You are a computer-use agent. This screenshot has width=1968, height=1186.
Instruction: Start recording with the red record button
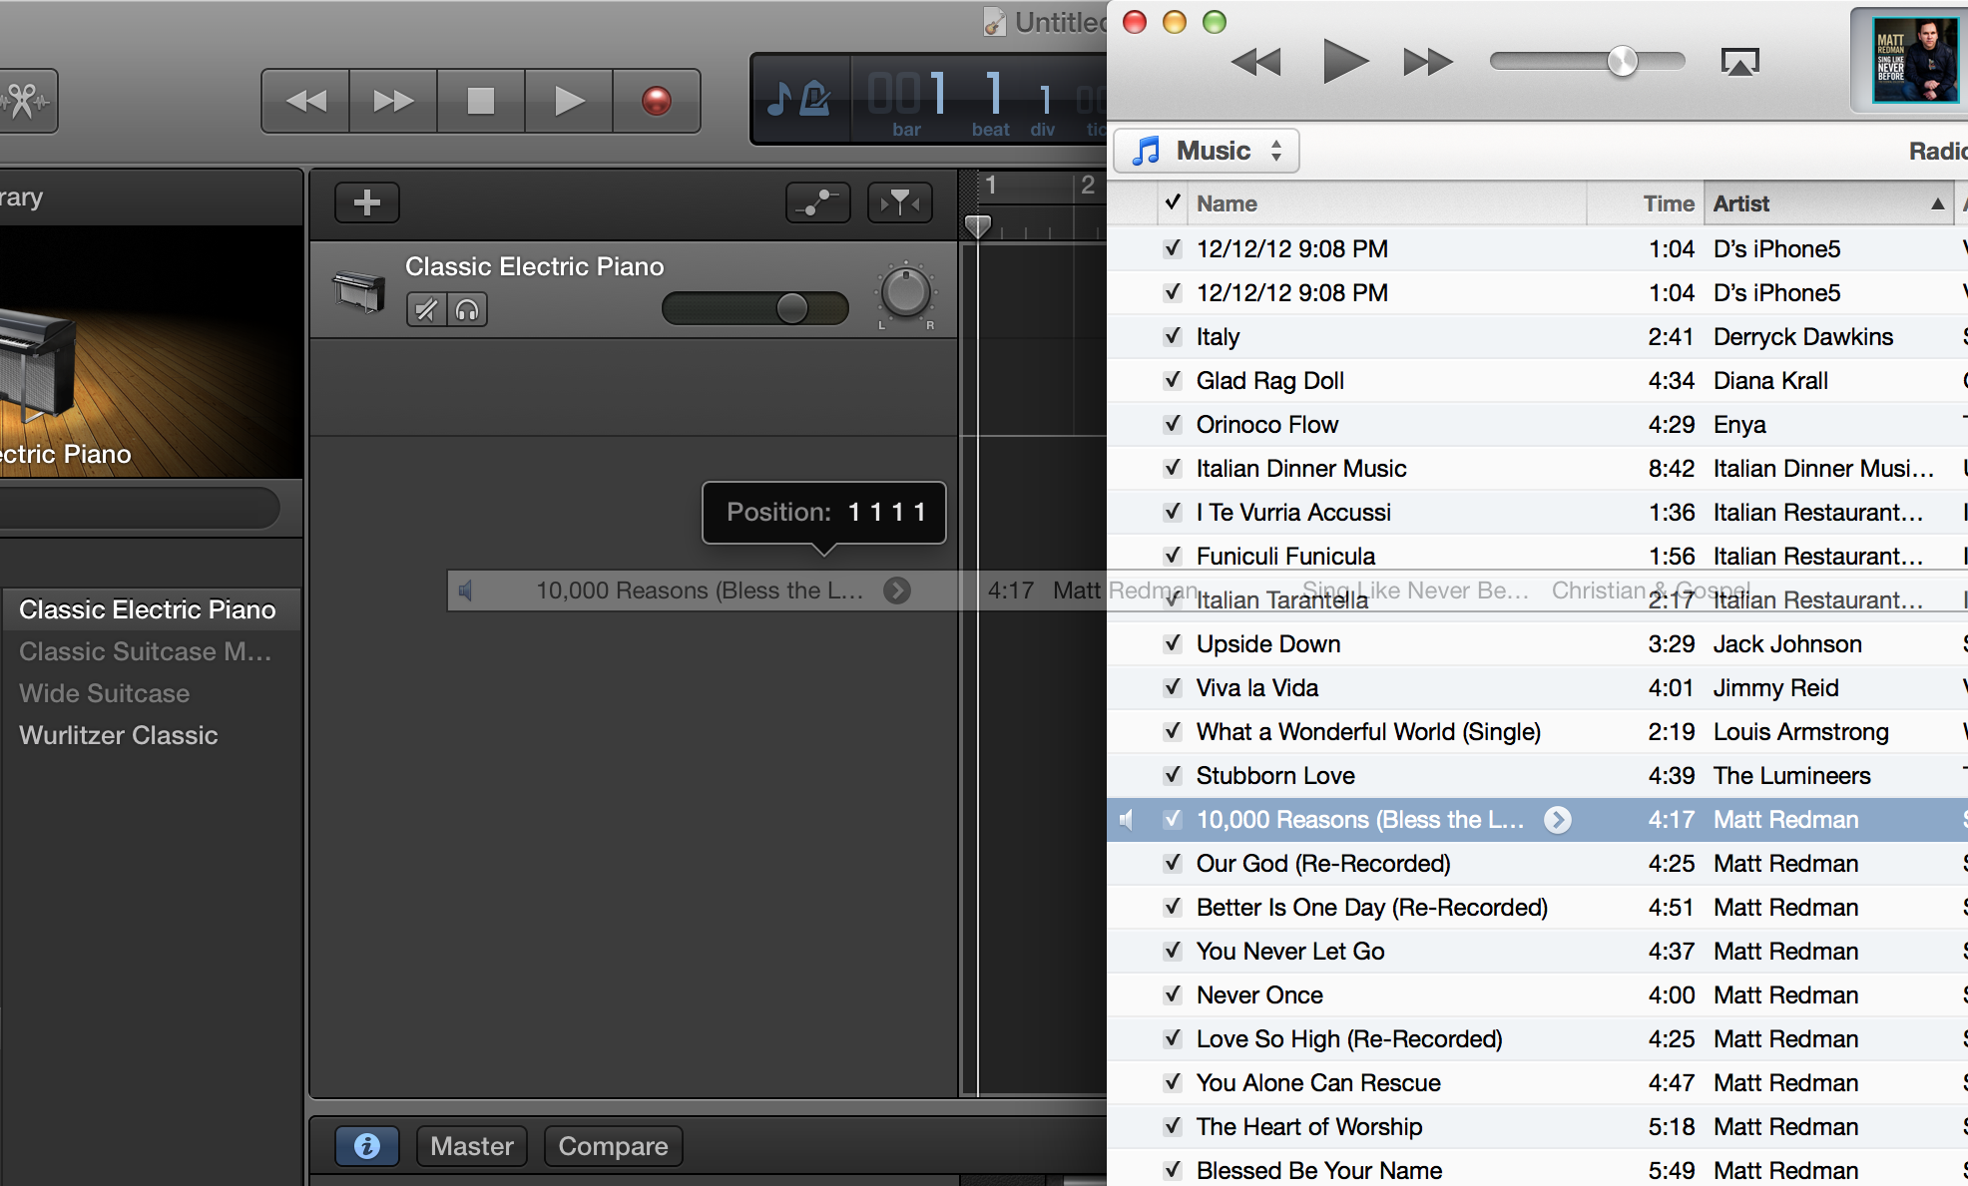[x=657, y=101]
